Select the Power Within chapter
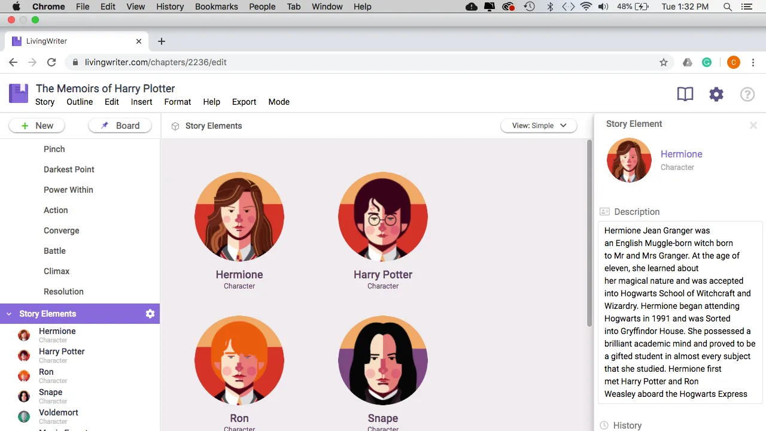The width and height of the screenshot is (766, 431). click(x=68, y=190)
